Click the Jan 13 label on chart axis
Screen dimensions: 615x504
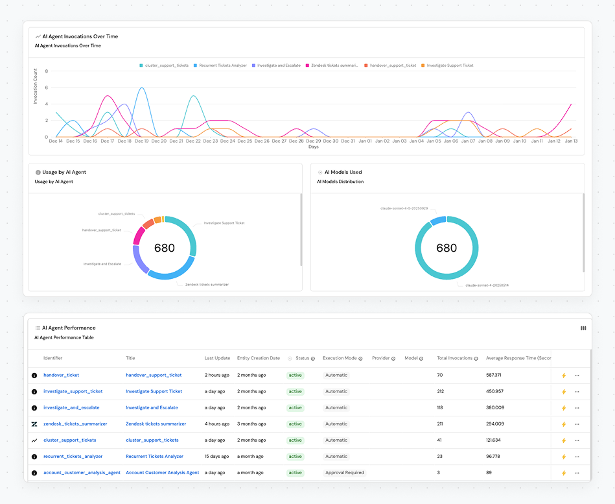click(x=571, y=141)
